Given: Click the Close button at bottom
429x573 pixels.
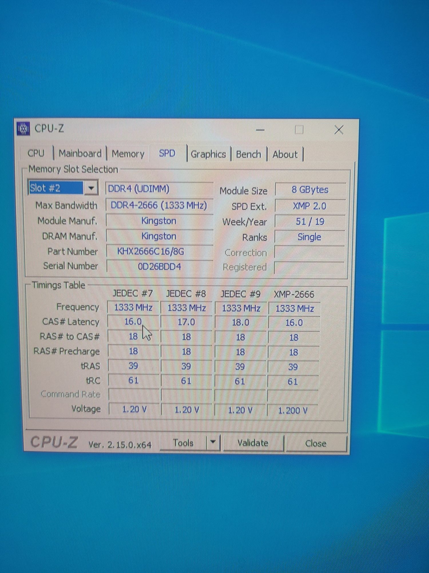Looking at the screenshot, I should pos(316,444).
